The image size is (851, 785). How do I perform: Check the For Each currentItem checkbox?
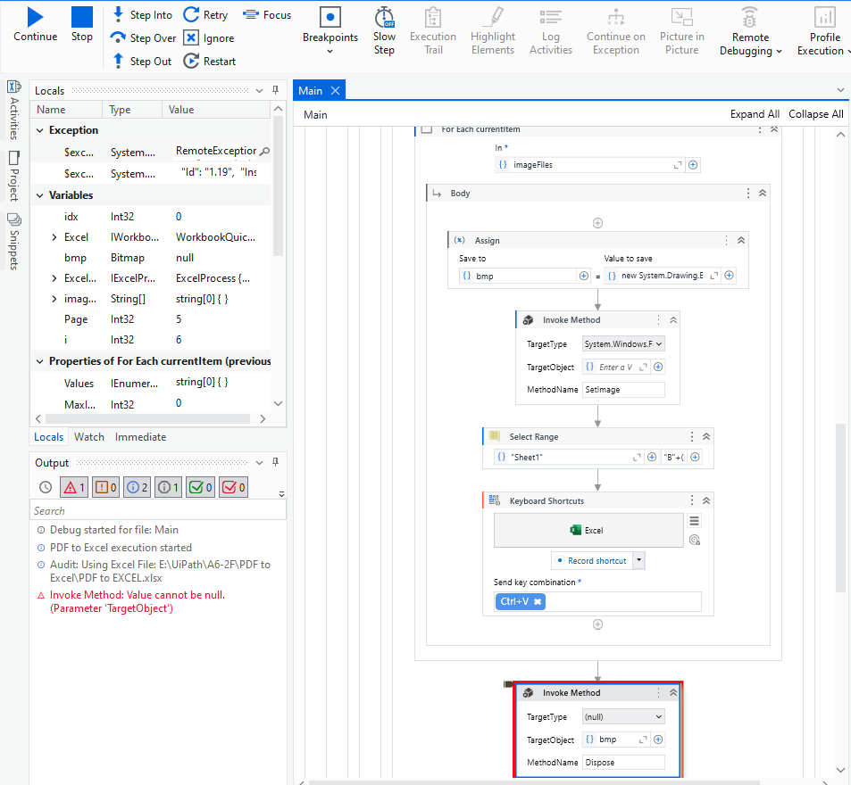pyautogui.click(x=426, y=128)
